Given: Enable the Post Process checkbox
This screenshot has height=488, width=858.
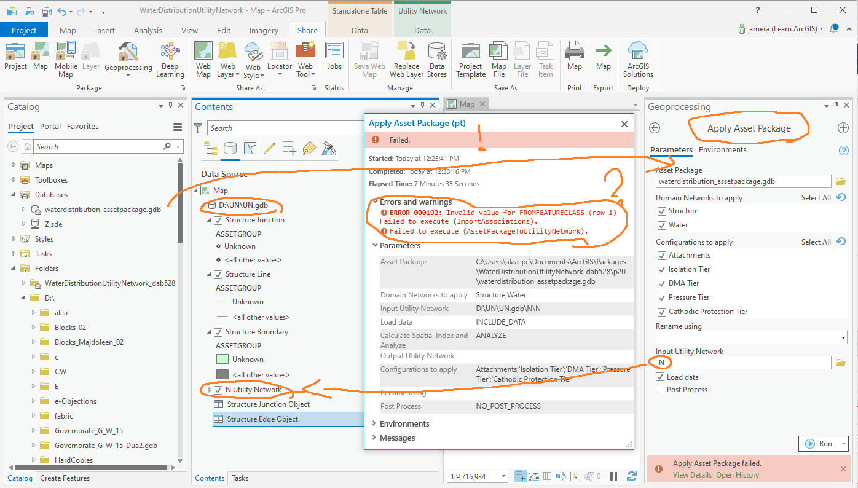Looking at the screenshot, I should click(660, 390).
